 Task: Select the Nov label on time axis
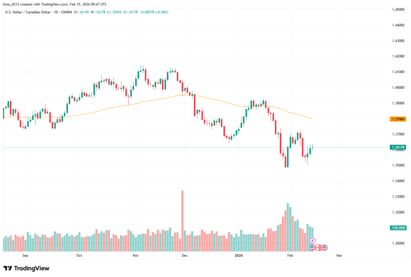pyautogui.click(x=135, y=255)
